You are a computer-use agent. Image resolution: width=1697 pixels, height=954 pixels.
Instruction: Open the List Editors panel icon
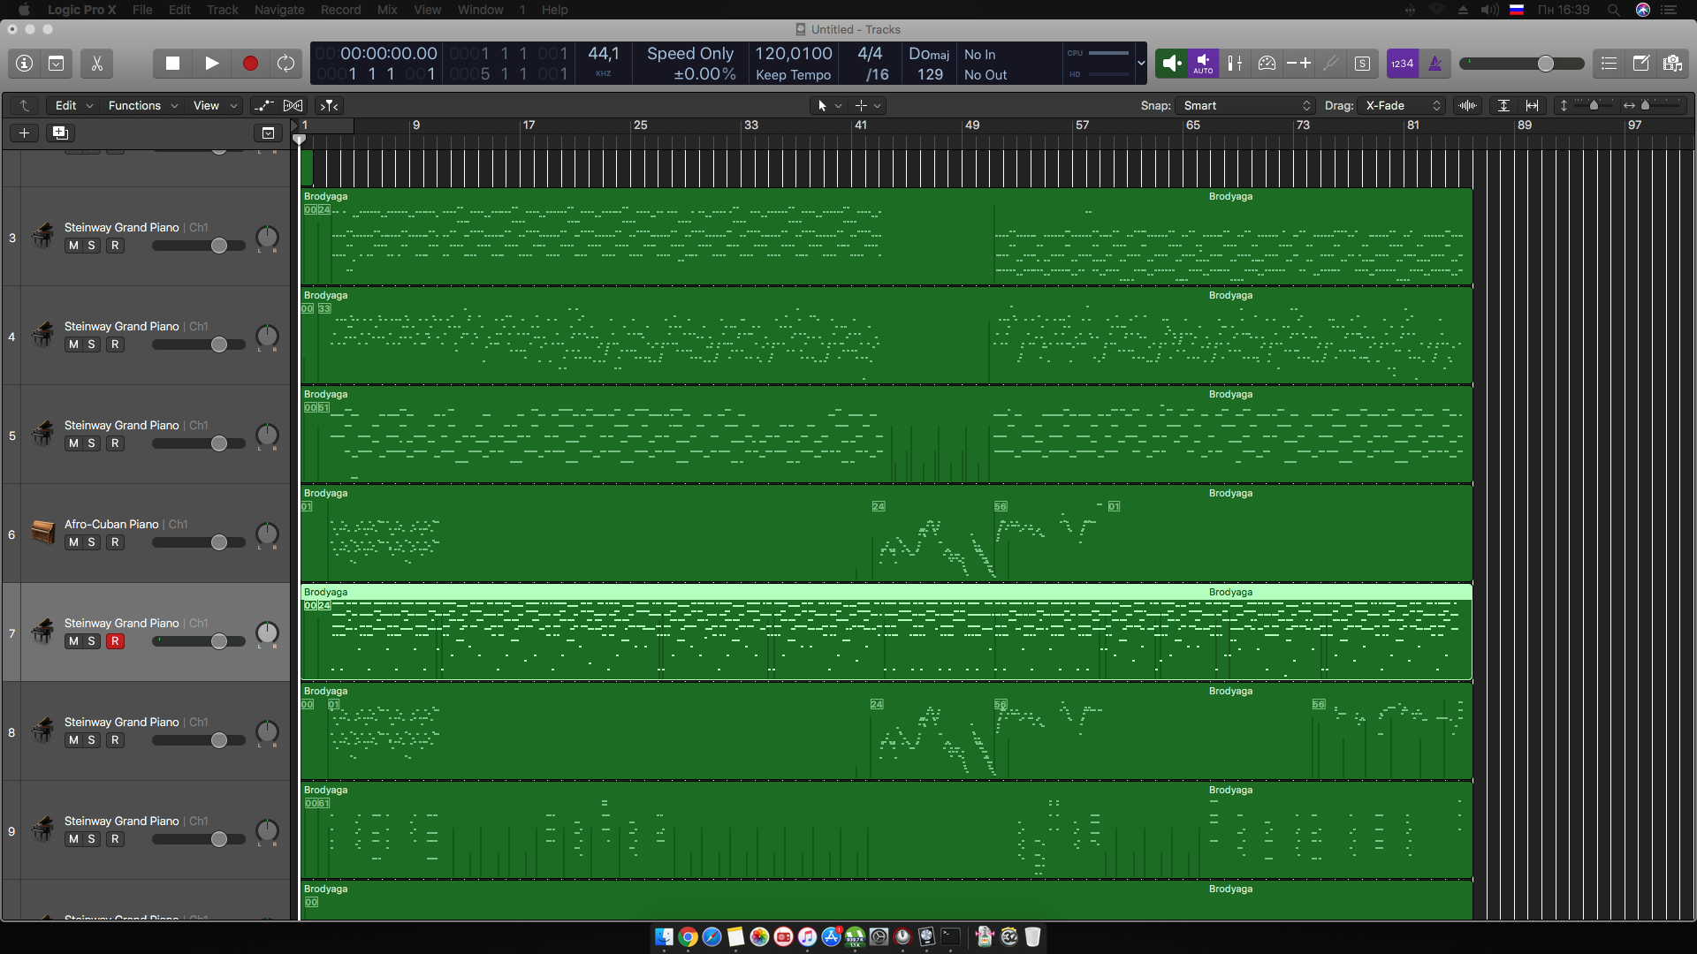coord(1609,64)
